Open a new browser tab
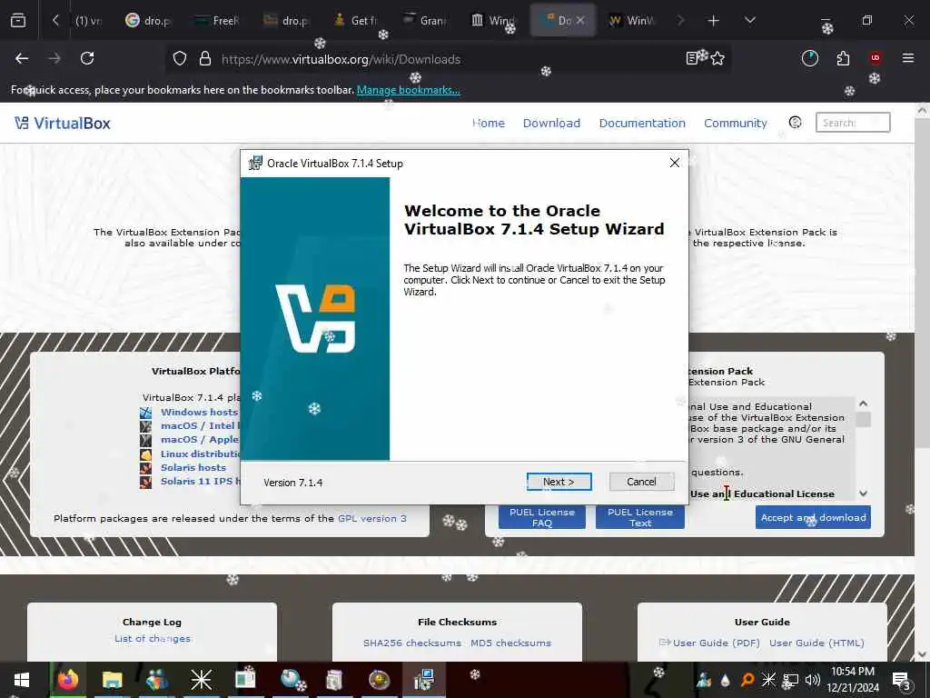Viewport: 930px width, 698px height. (x=713, y=20)
